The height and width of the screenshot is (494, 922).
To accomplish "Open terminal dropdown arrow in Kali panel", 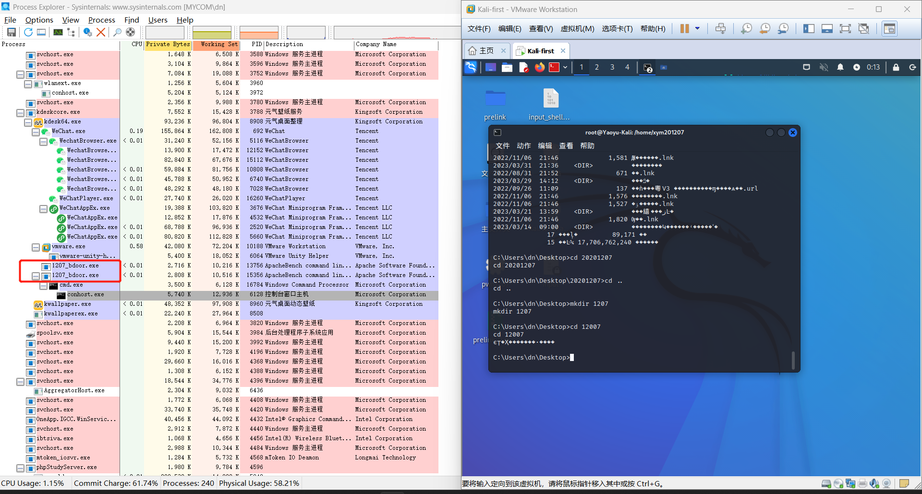I will (565, 67).
